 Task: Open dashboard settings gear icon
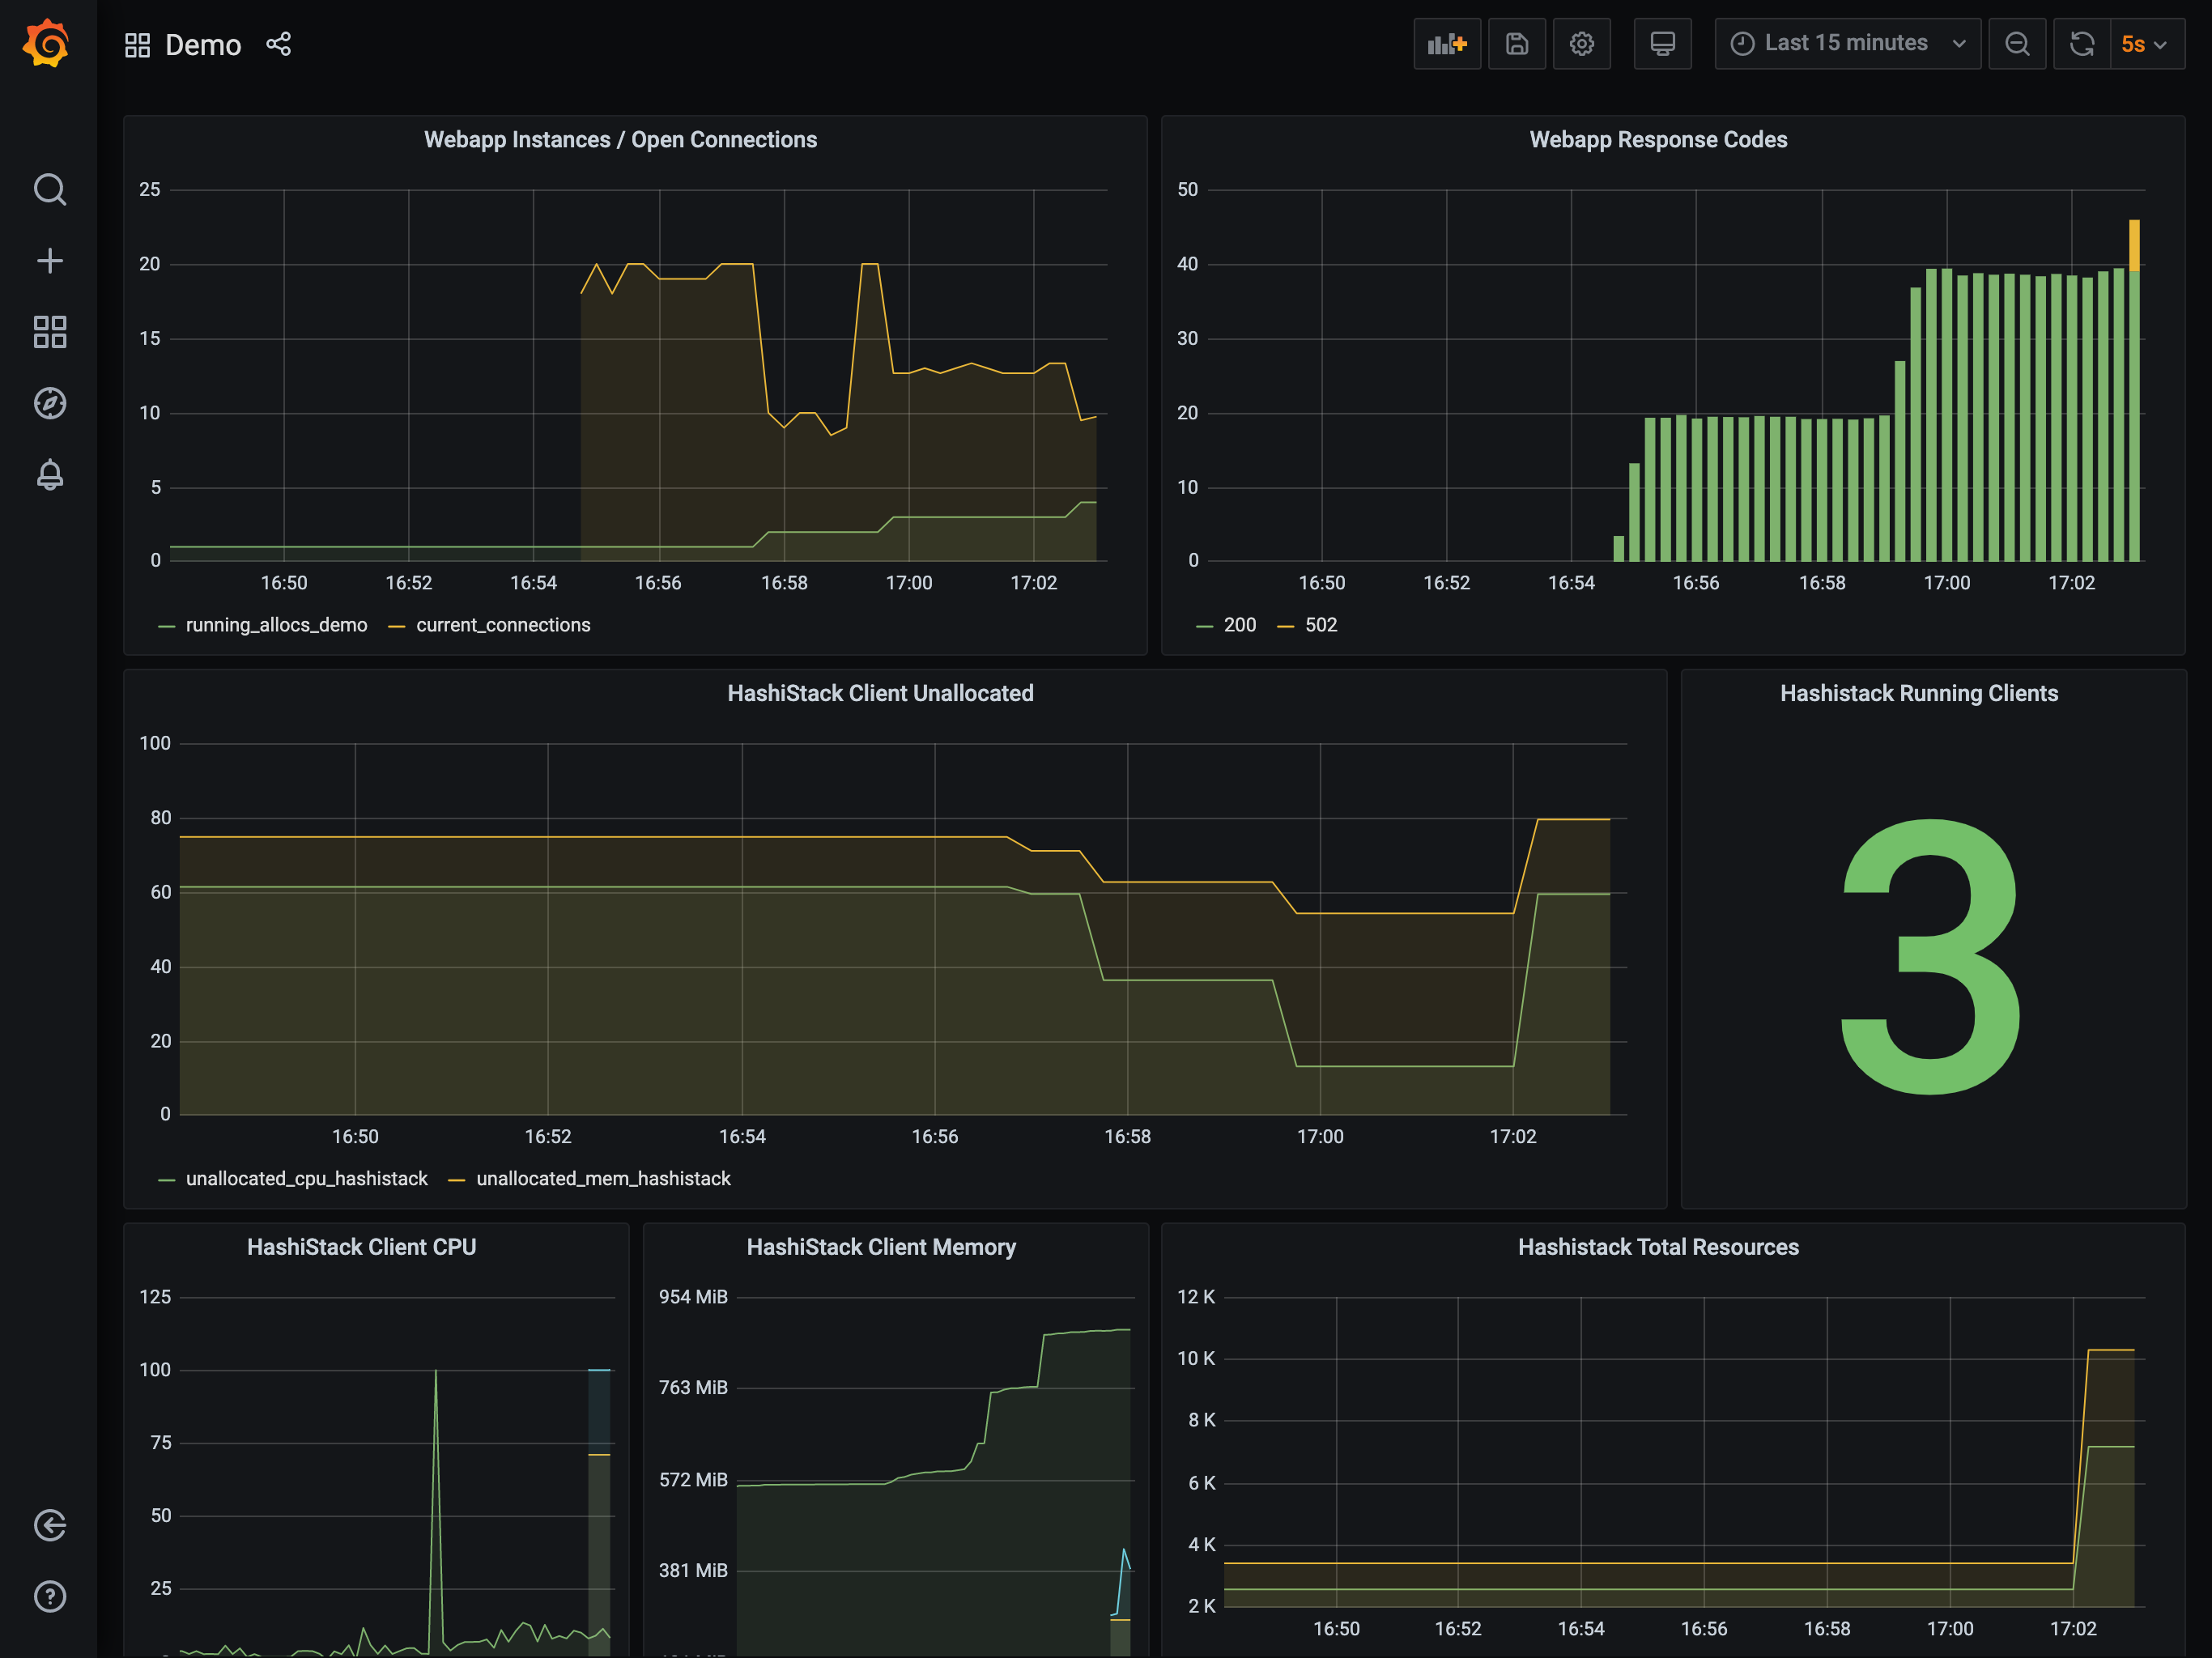[1582, 44]
